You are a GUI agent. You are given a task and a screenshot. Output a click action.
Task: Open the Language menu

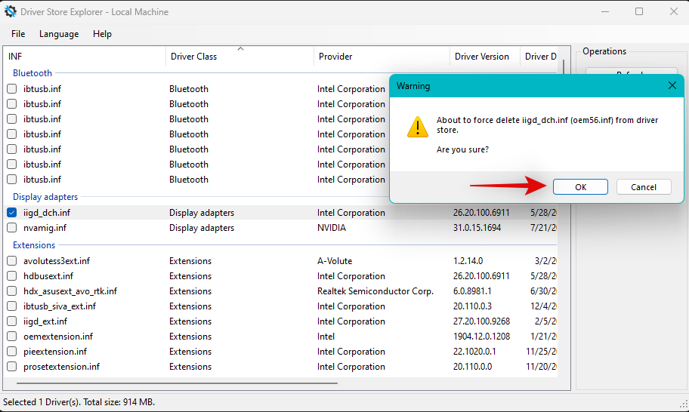[59, 34]
